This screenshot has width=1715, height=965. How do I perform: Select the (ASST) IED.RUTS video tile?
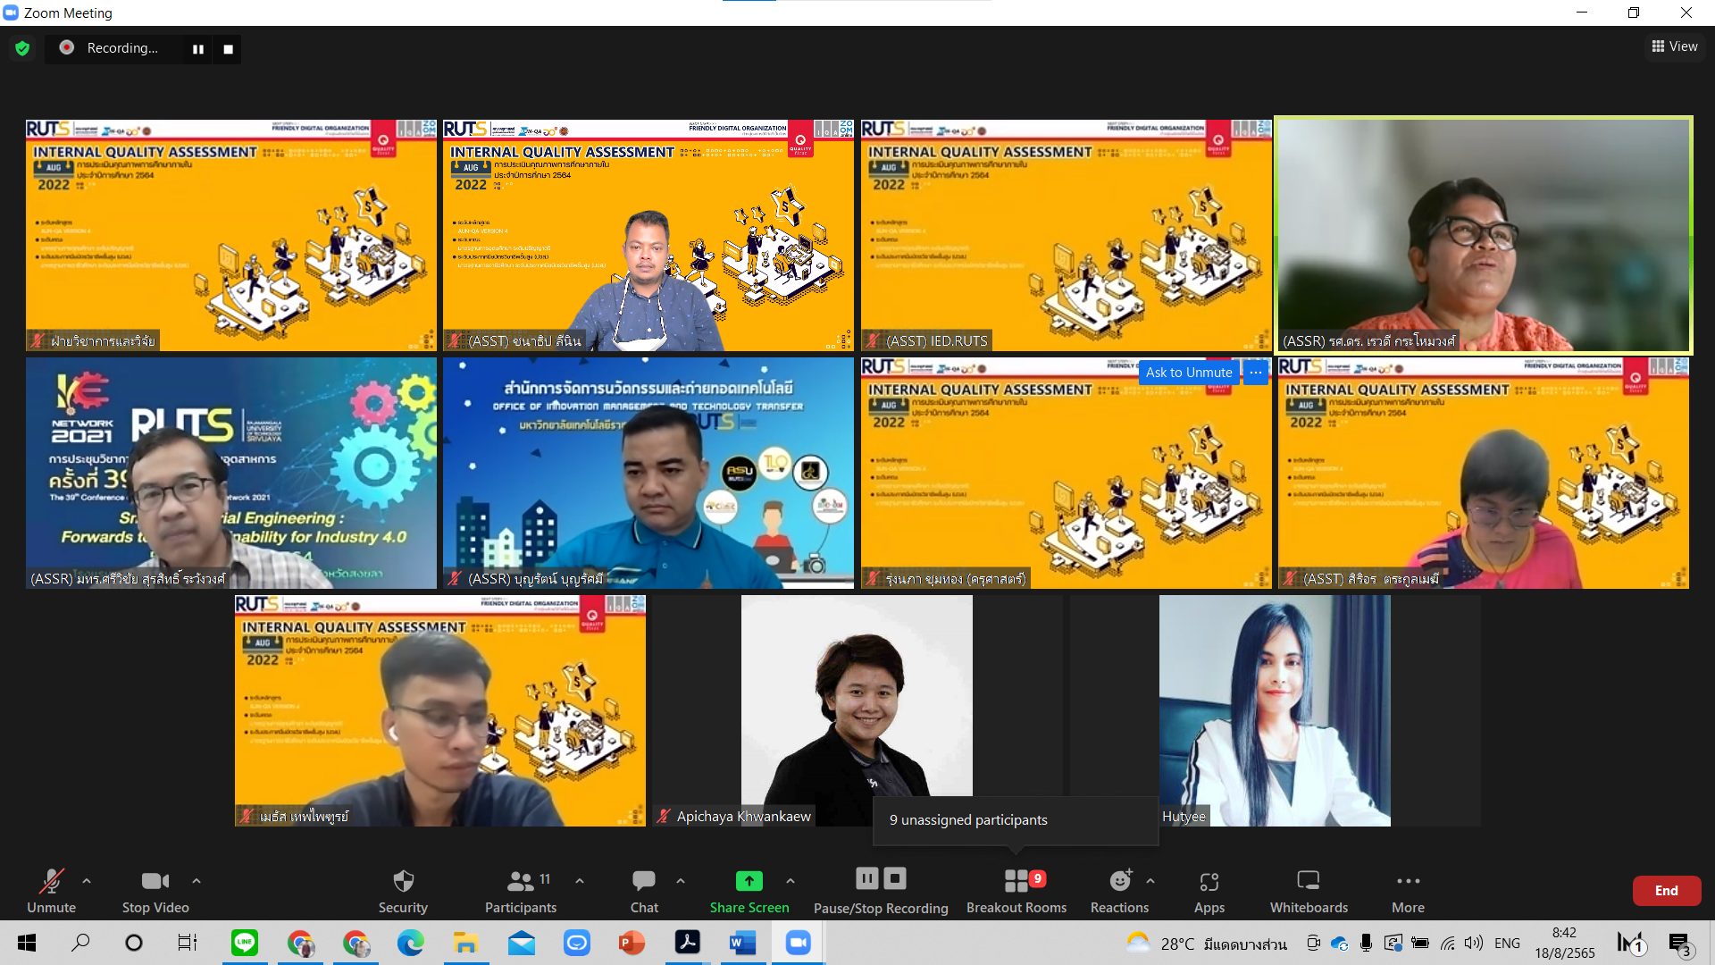(x=1066, y=235)
